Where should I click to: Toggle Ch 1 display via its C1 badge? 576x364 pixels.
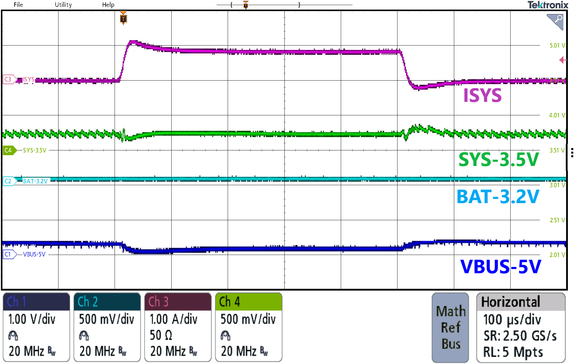(x=8, y=254)
